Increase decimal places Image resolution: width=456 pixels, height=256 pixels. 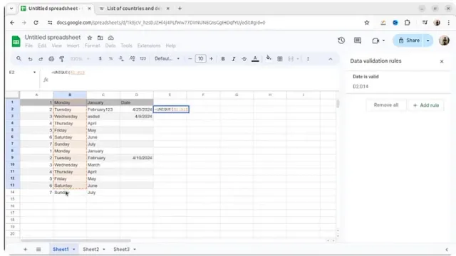tap(132, 58)
